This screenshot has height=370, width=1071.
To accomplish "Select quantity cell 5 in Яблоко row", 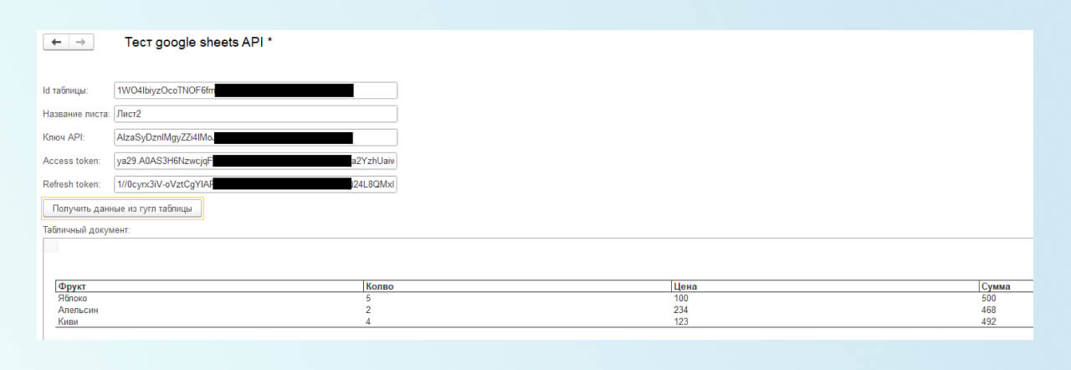I will 517,298.
